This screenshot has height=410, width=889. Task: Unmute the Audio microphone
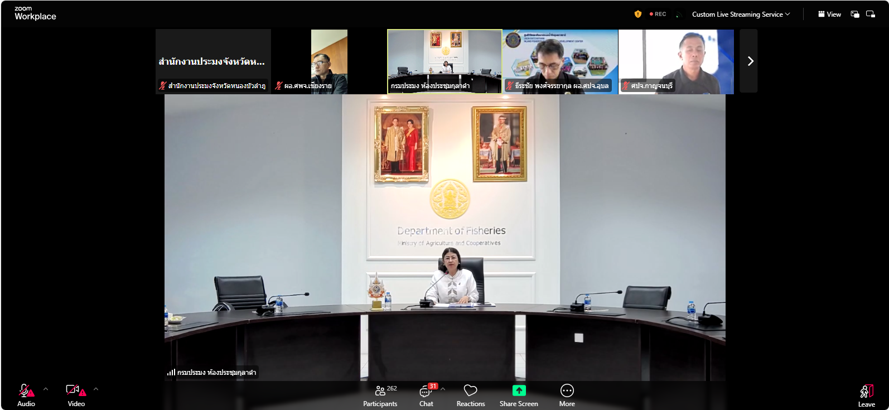[25, 390]
